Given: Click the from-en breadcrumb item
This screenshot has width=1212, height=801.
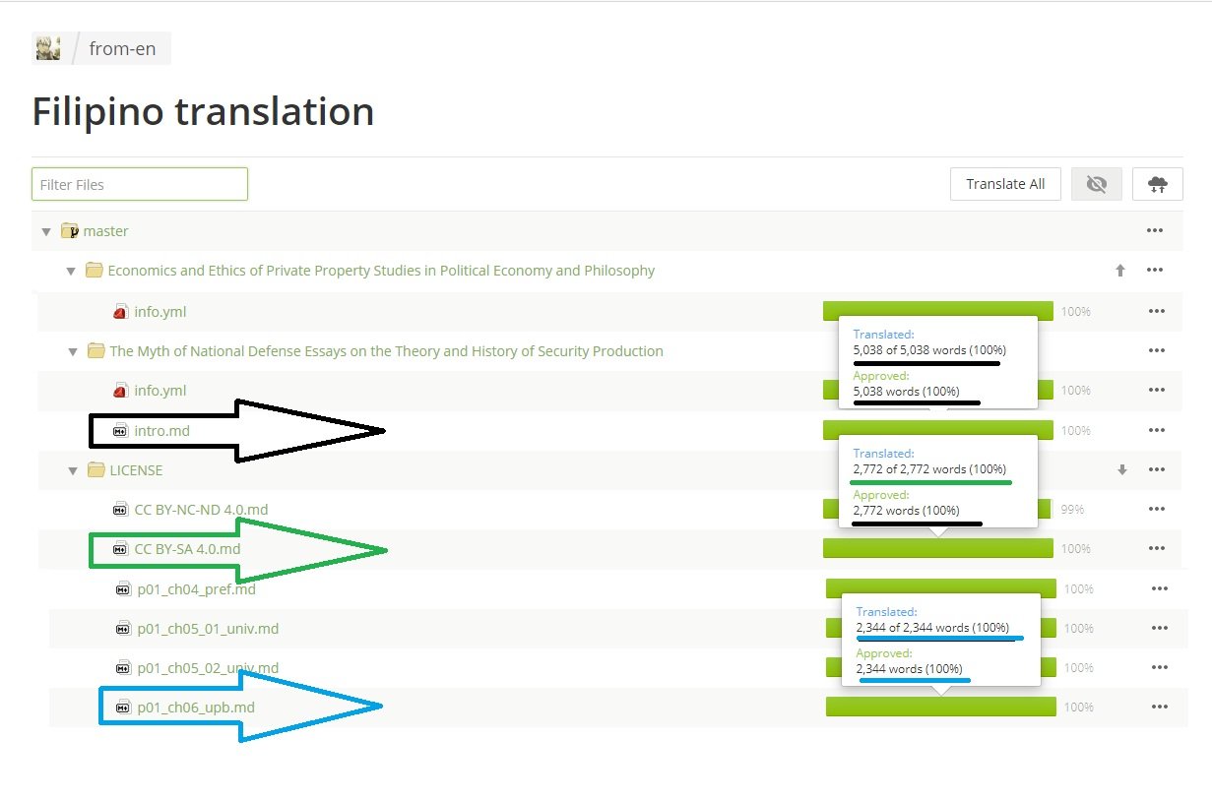Looking at the screenshot, I should point(122,48).
